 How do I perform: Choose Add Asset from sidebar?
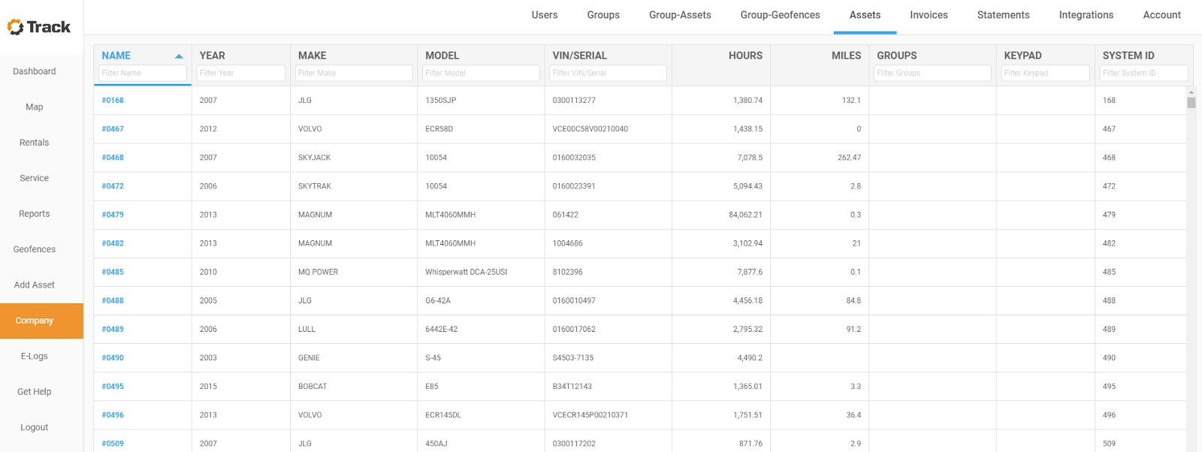(35, 285)
